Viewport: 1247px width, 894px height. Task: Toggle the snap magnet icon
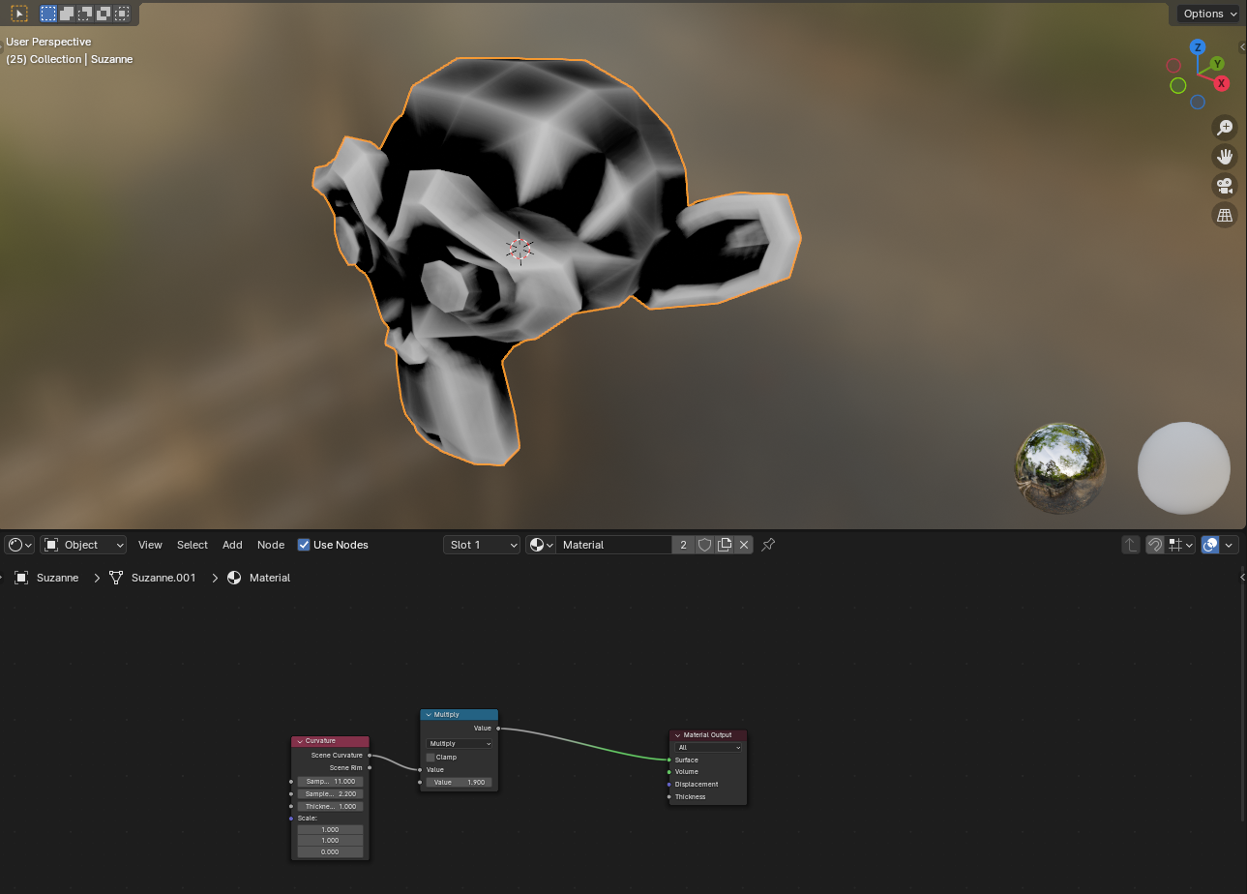[1155, 545]
